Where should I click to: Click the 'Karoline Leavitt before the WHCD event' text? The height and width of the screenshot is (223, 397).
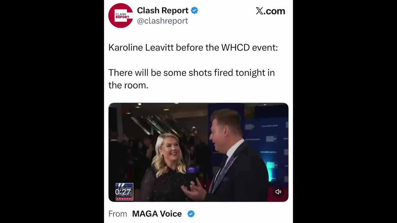[193, 47]
